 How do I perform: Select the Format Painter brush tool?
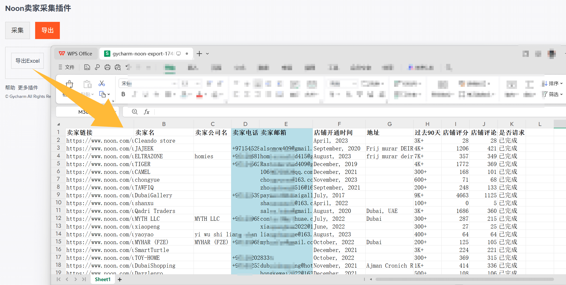(x=69, y=84)
